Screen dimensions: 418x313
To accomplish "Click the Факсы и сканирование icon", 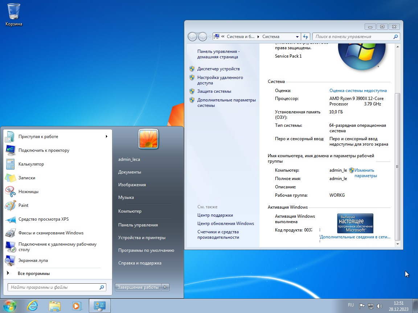I will pos(10,233).
